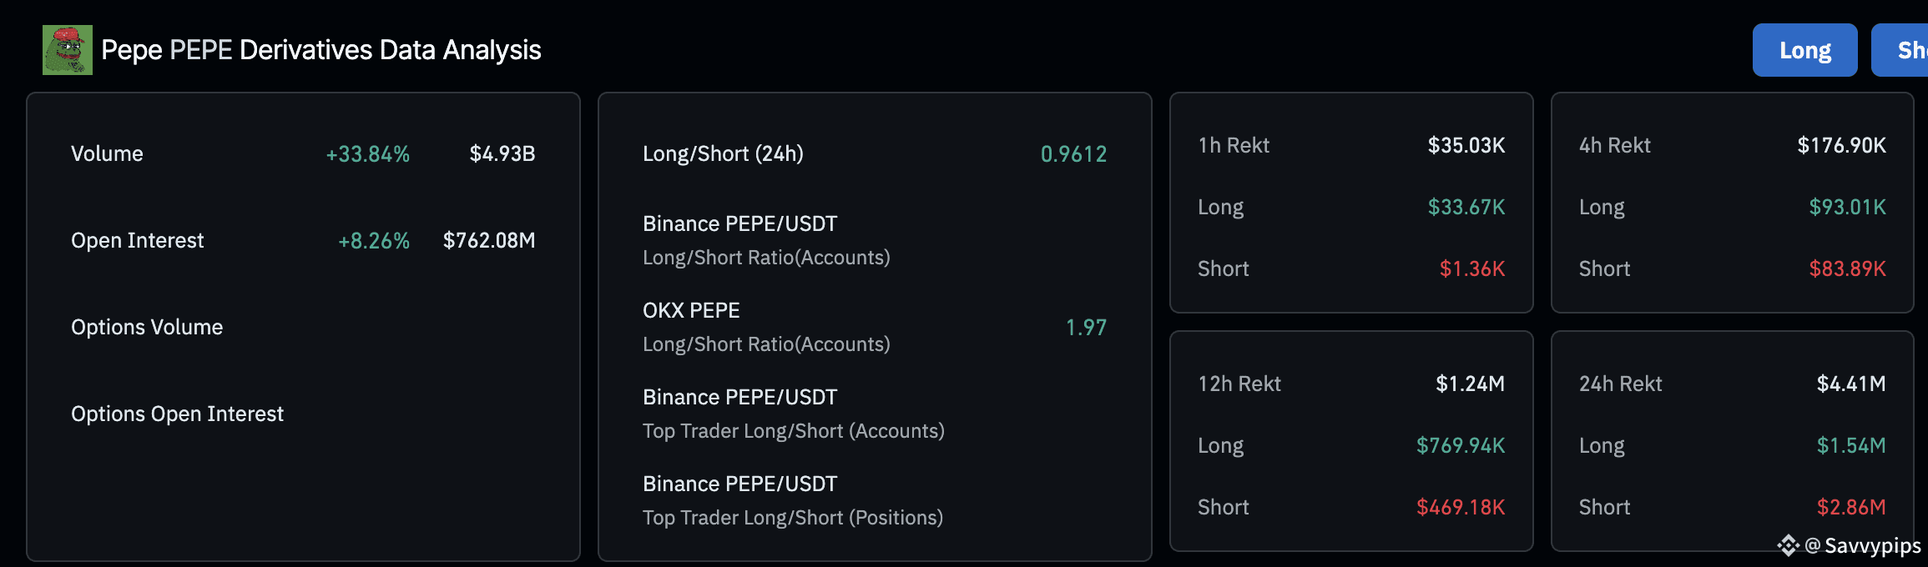The image size is (1928, 567).
Task: Click the blue Long button
Action: [1804, 50]
